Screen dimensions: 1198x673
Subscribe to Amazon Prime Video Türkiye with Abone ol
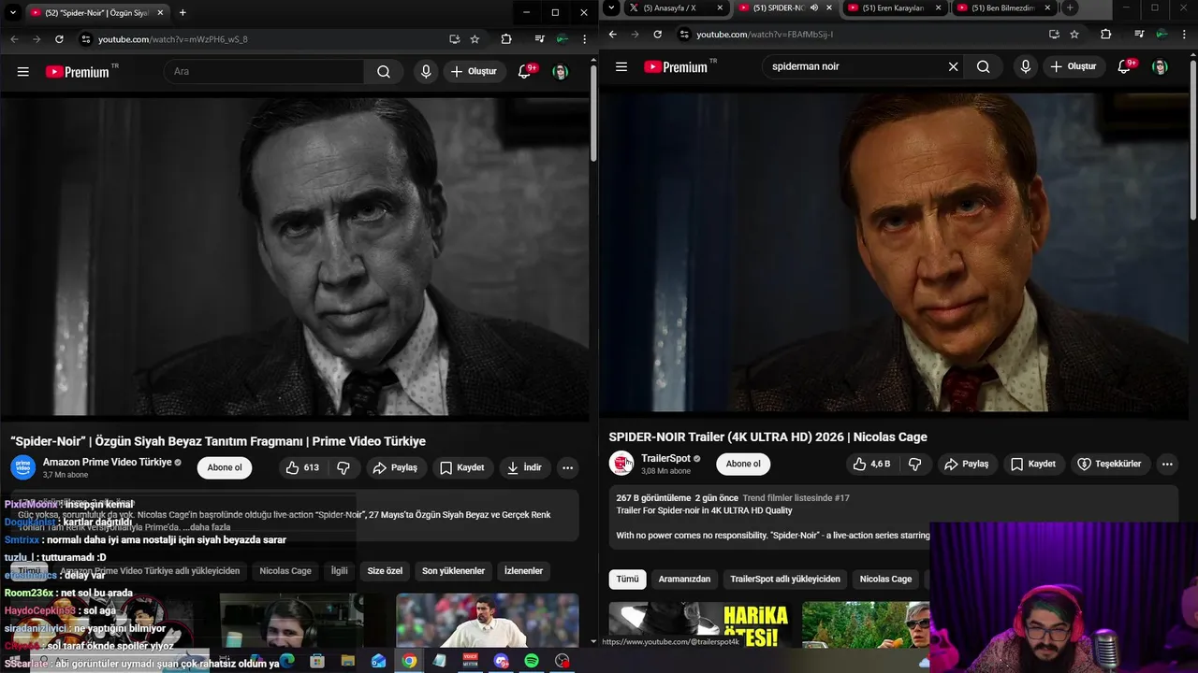(225, 467)
